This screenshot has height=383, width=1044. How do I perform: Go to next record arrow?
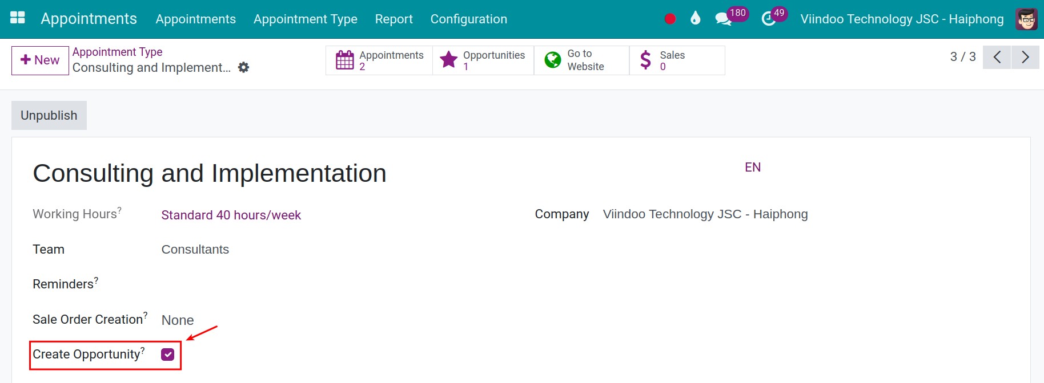[1025, 57]
